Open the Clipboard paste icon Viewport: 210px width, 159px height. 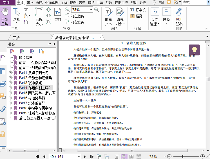coord(26,16)
